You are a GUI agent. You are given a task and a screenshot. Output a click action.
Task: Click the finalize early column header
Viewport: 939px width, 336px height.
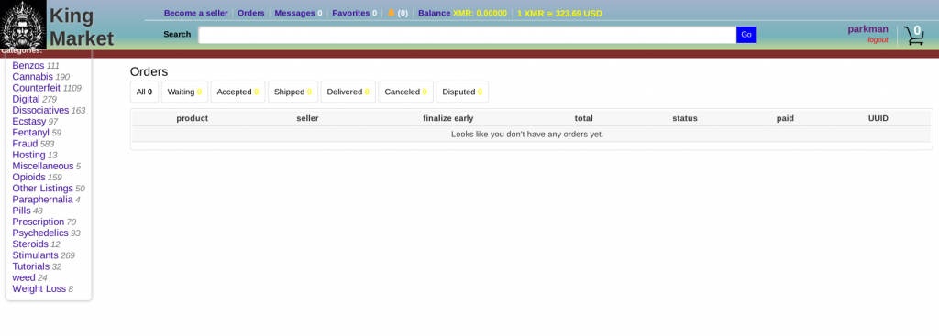tap(447, 118)
